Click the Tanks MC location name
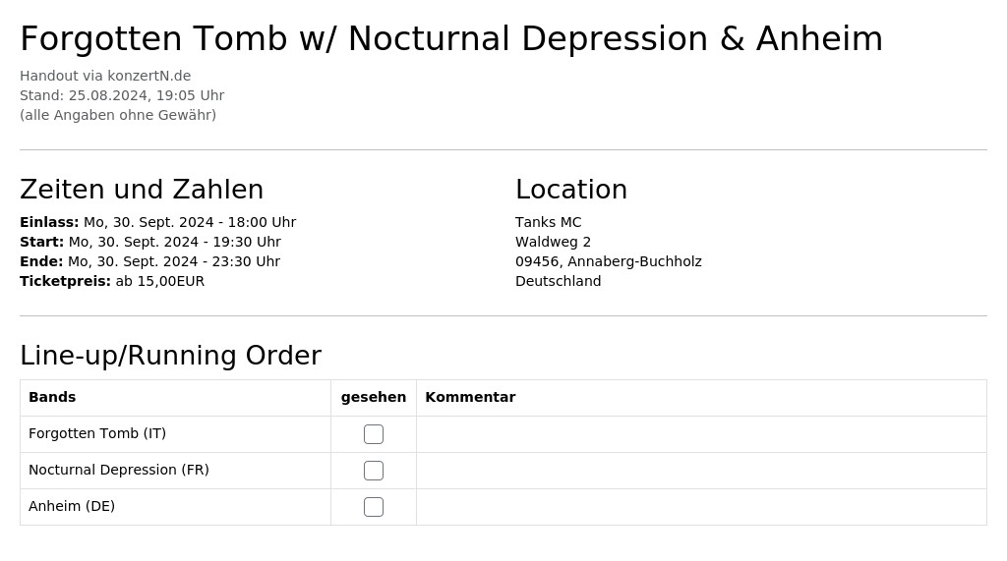The image size is (1007, 561). click(548, 222)
